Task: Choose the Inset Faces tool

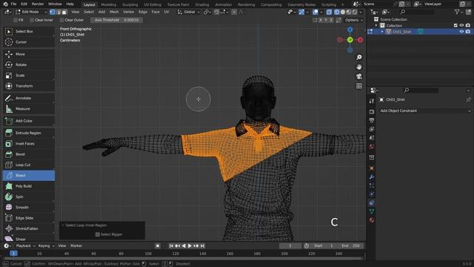Action: (29, 143)
